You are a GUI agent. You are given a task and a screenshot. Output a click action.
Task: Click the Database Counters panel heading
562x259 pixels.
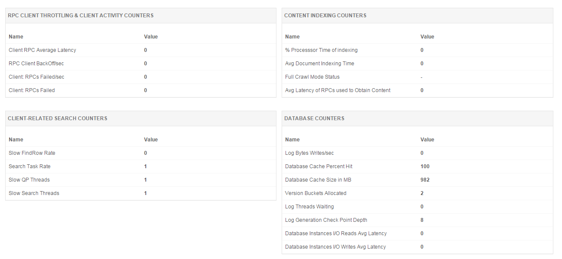pos(314,118)
